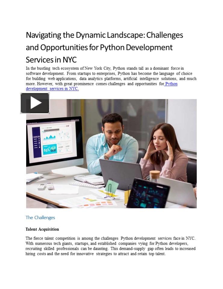Open the Python development services in NYC link
Screen dimensions: 223x289
pyautogui.click(x=52, y=89)
